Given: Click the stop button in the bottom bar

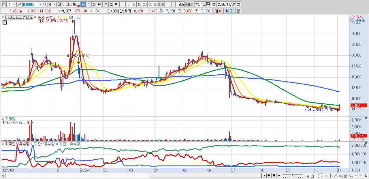Looking at the screenshot, I should [x=274, y=176].
